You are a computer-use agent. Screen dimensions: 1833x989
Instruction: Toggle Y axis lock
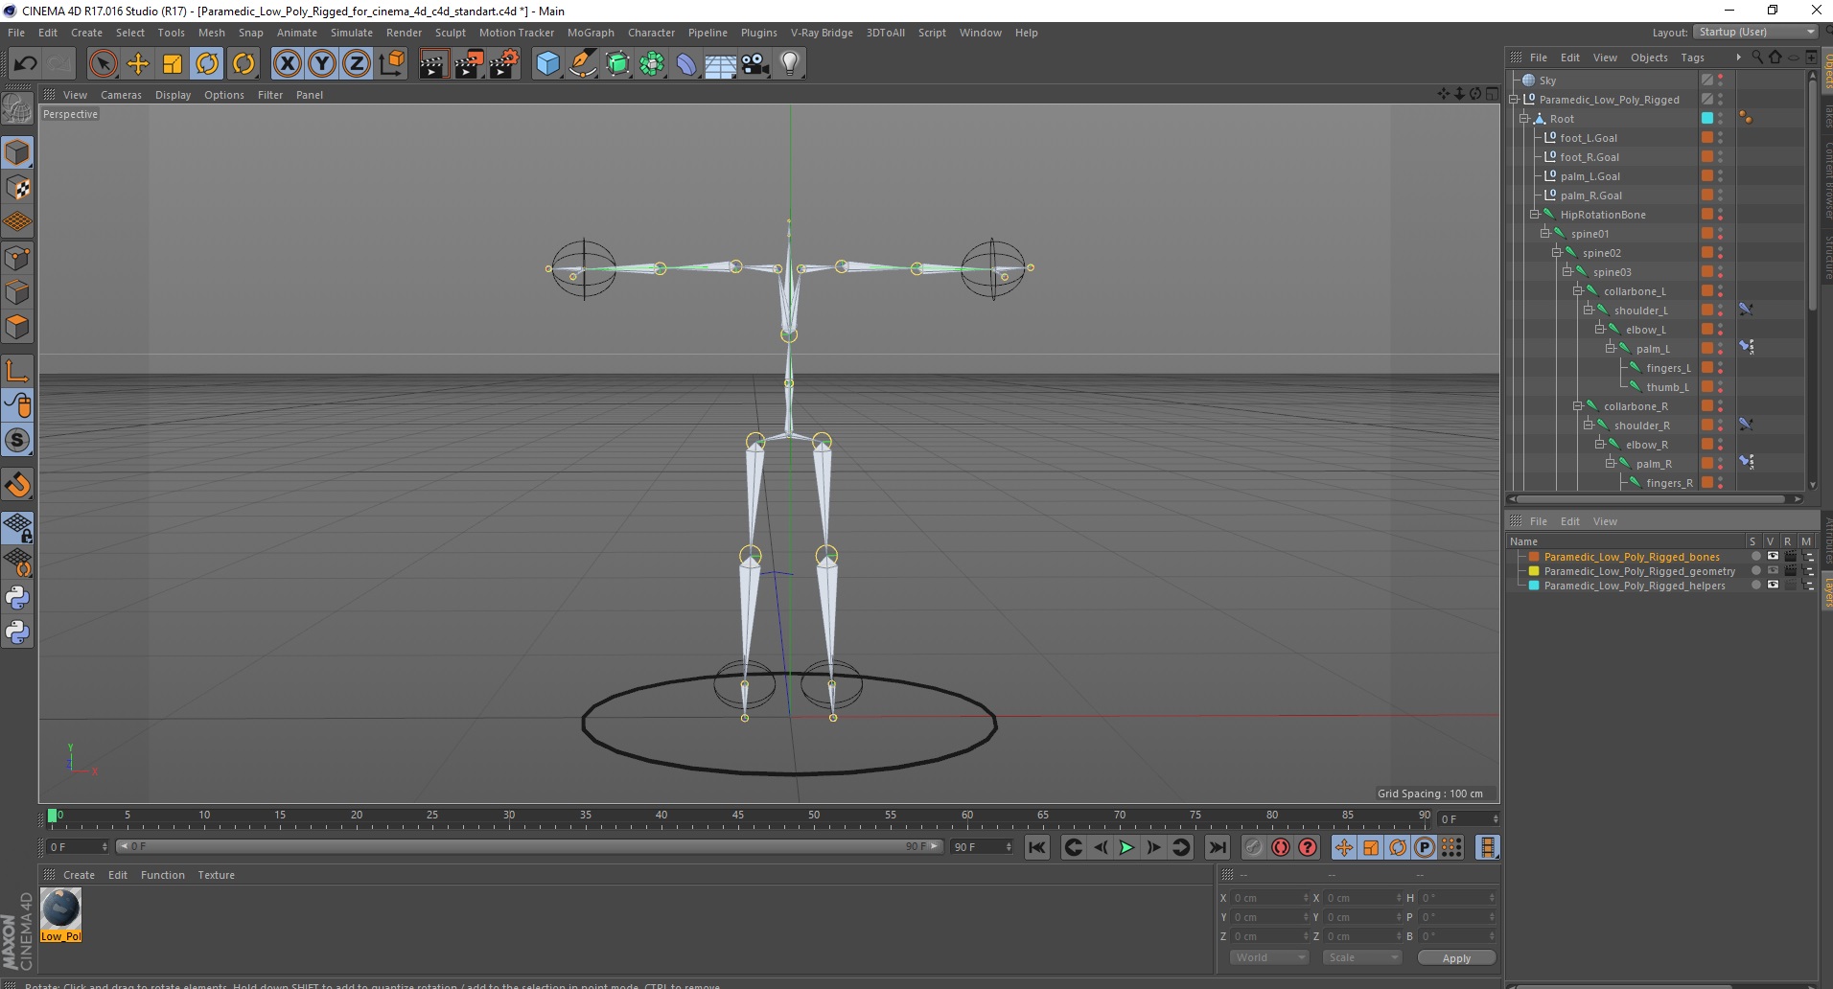(322, 64)
